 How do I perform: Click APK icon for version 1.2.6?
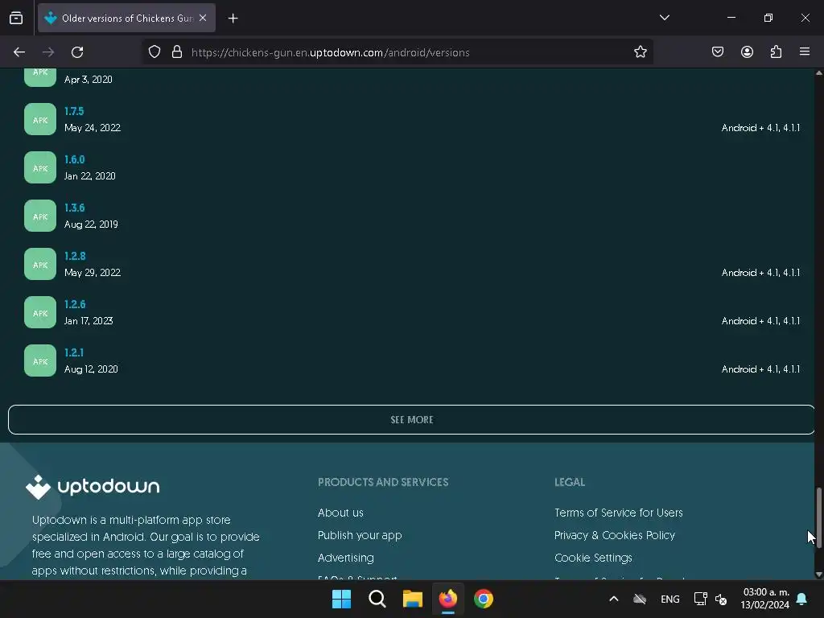40,313
